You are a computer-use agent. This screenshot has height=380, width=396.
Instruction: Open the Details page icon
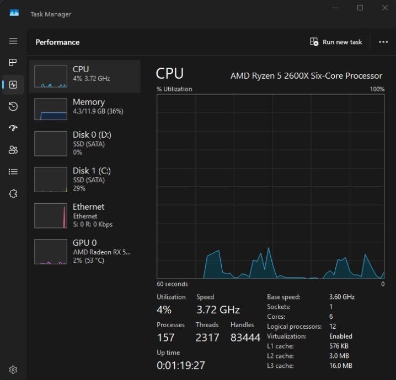coord(13,172)
